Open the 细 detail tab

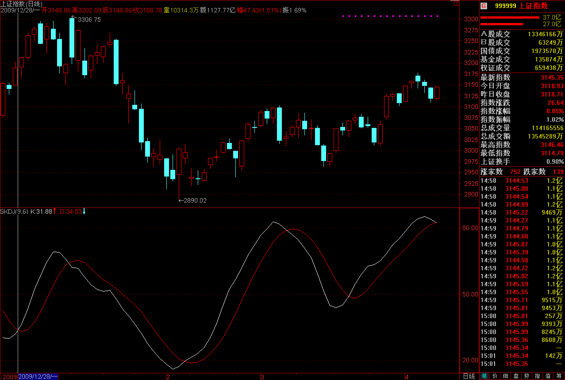click(505, 376)
